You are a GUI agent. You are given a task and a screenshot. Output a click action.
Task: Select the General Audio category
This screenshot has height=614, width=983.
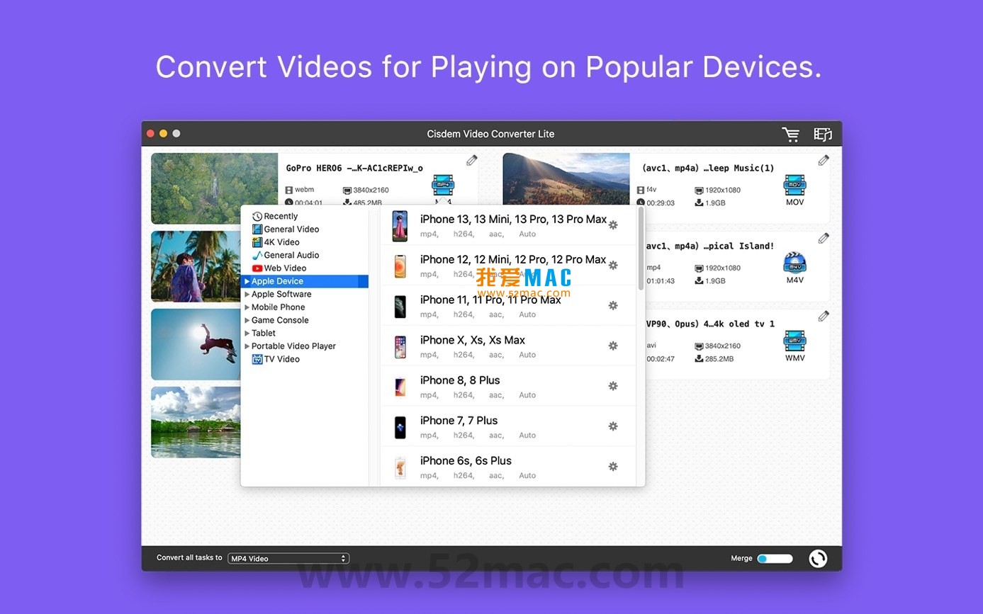coord(286,255)
